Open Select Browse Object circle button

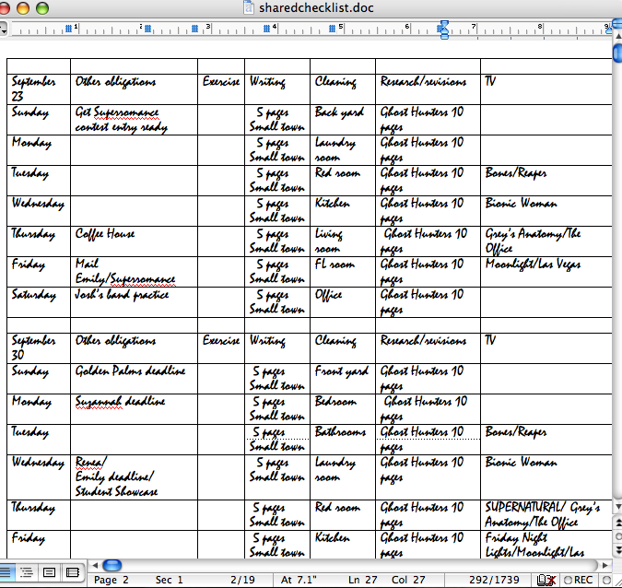tap(618, 536)
